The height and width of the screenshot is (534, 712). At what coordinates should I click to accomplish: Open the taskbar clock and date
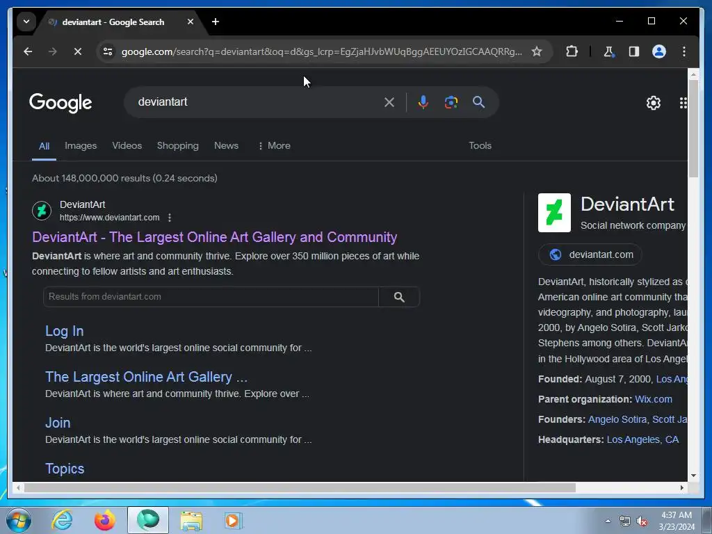point(677,521)
